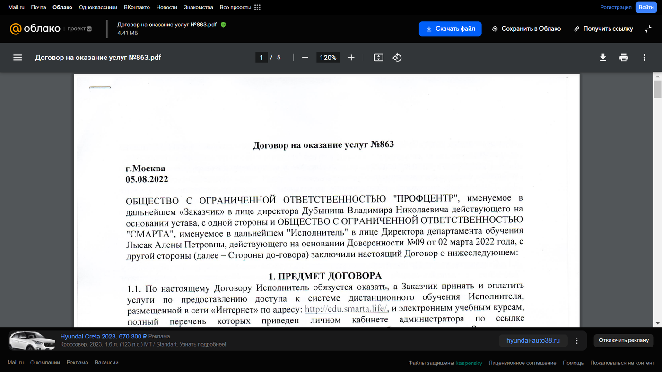Zoom in with the plus icon
The height and width of the screenshot is (372, 662).
click(351, 58)
